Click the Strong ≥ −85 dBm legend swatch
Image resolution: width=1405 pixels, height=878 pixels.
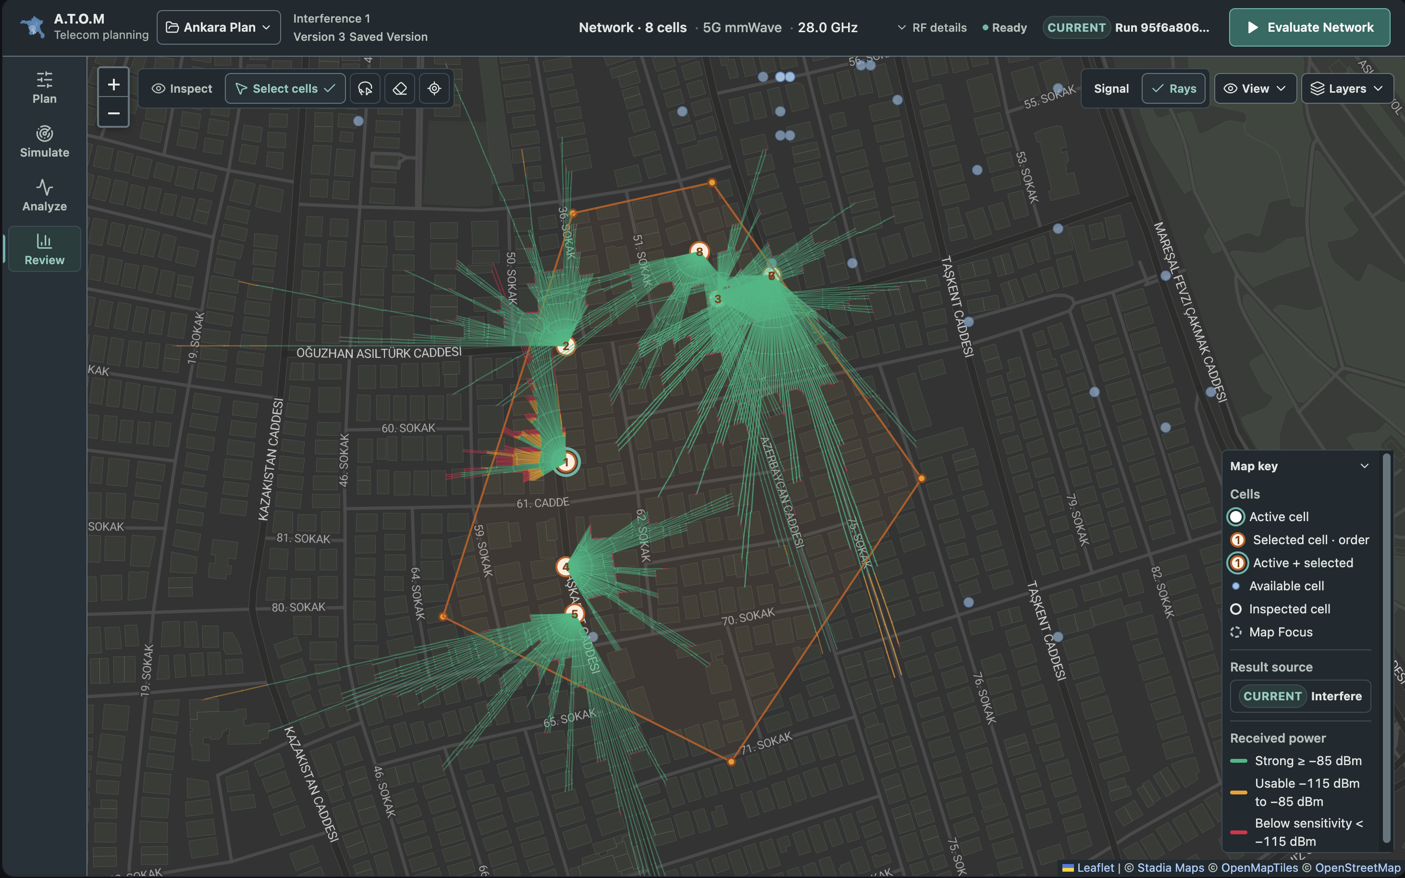(1238, 761)
